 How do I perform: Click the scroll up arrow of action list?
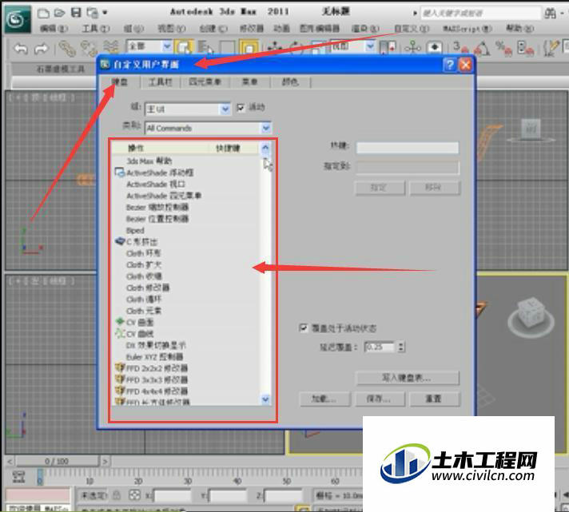click(265, 148)
